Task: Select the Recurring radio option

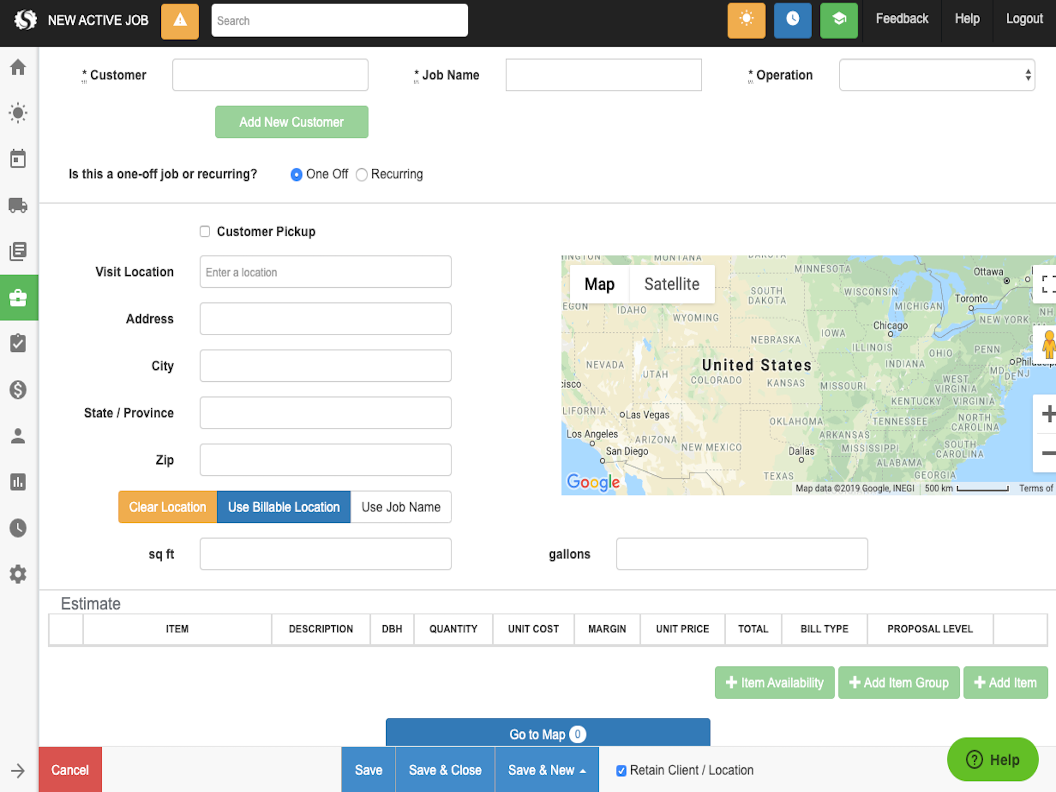Action: pyautogui.click(x=362, y=175)
